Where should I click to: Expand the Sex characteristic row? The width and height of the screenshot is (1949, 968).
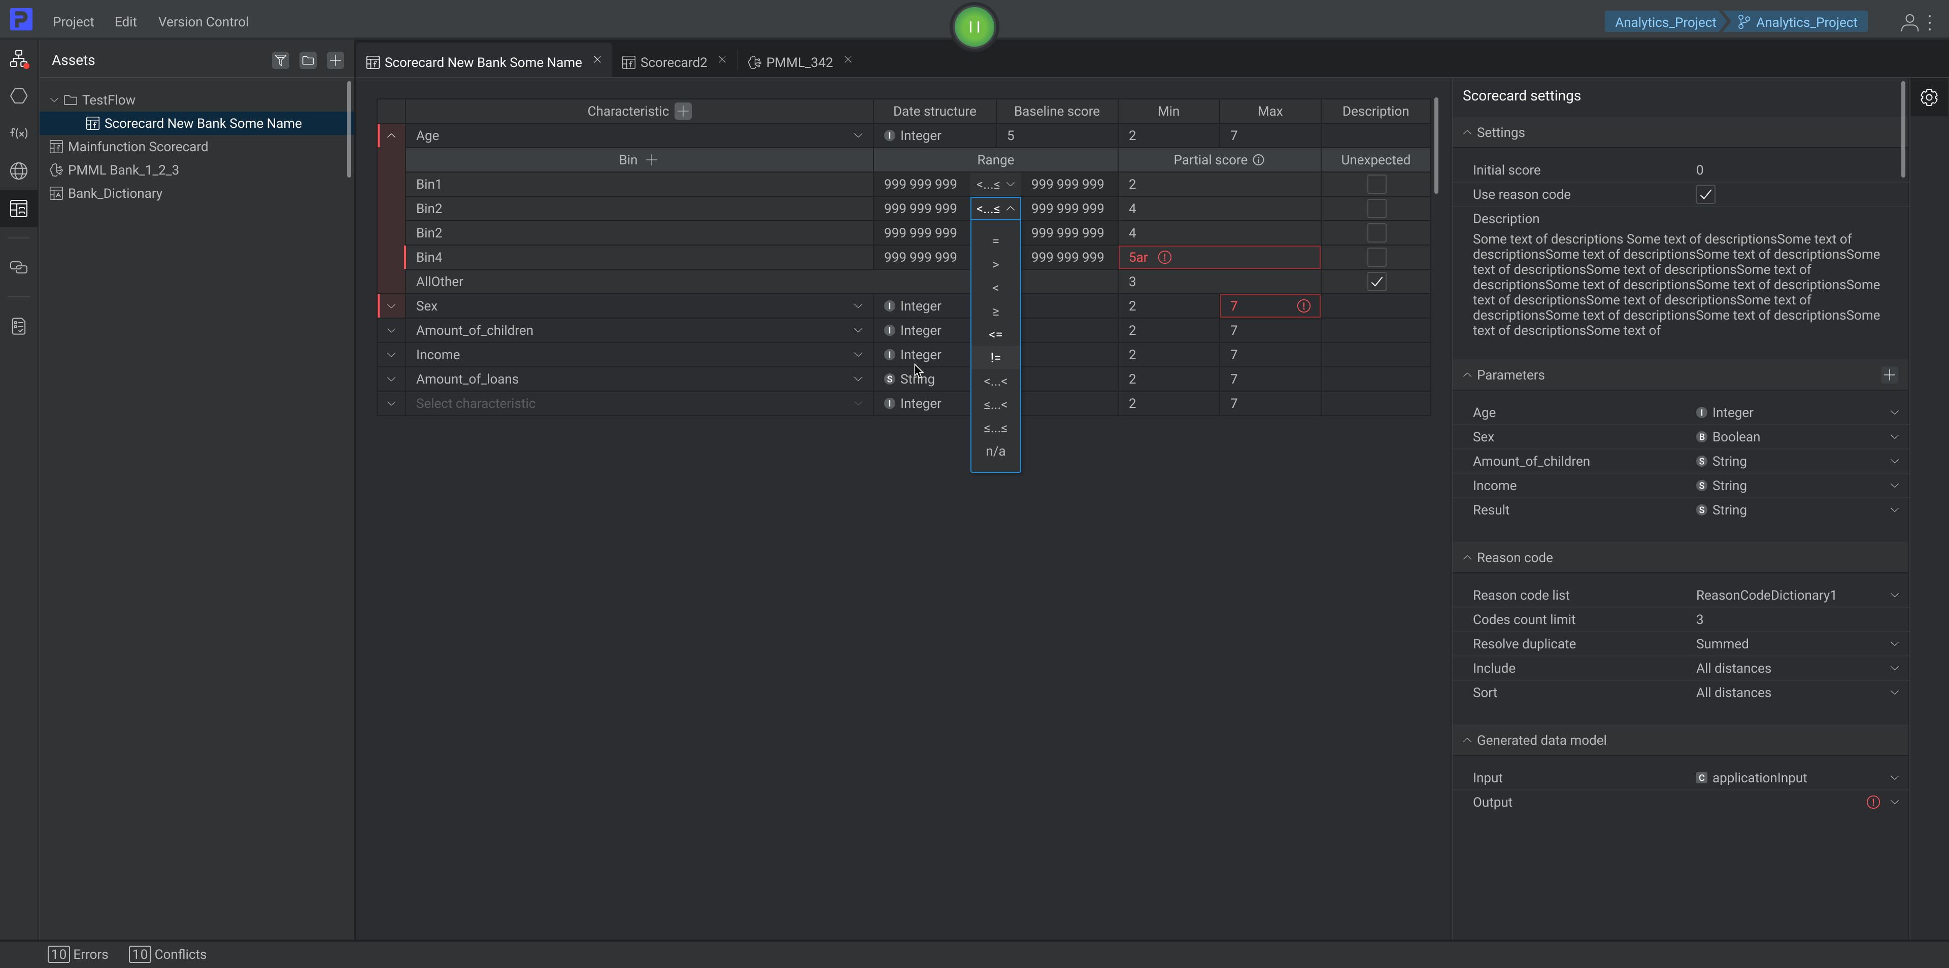tap(391, 306)
